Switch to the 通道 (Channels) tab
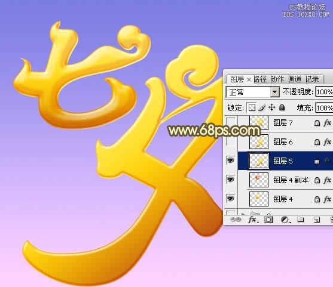 (295, 79)
